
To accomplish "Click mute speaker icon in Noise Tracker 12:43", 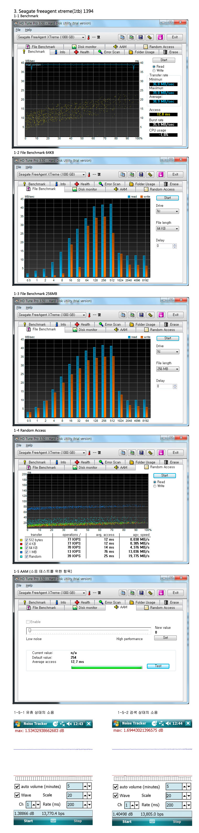I will click(x=69, y=723).
